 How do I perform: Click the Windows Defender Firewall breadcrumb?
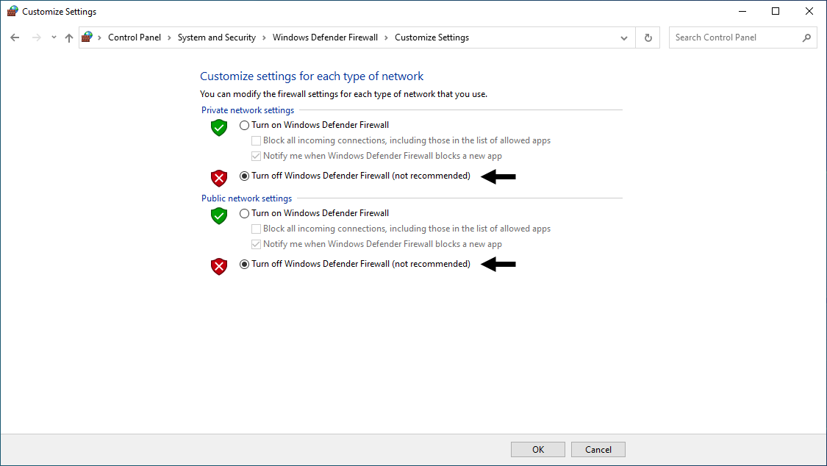coord(325,37)
